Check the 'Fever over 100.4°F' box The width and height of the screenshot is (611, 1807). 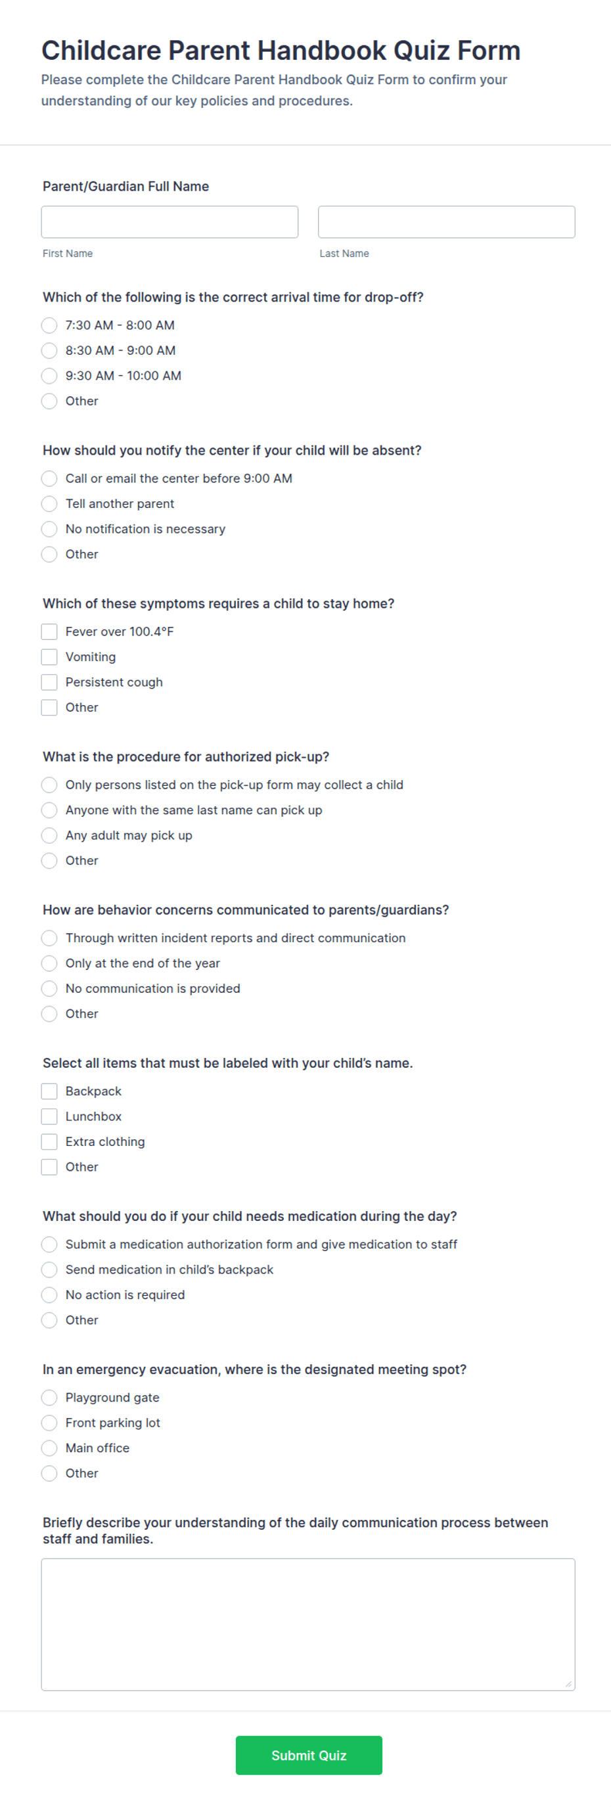(49, 631)
